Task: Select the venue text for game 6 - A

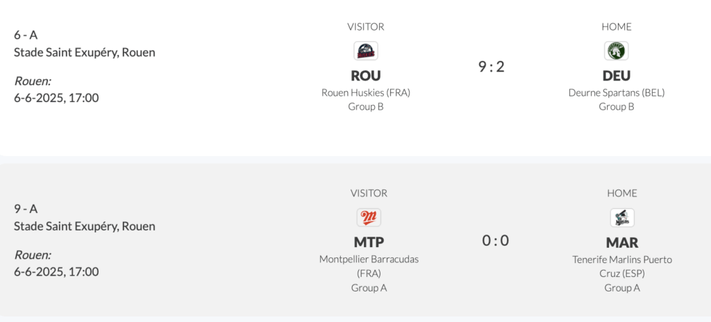Action: [85, 52]
